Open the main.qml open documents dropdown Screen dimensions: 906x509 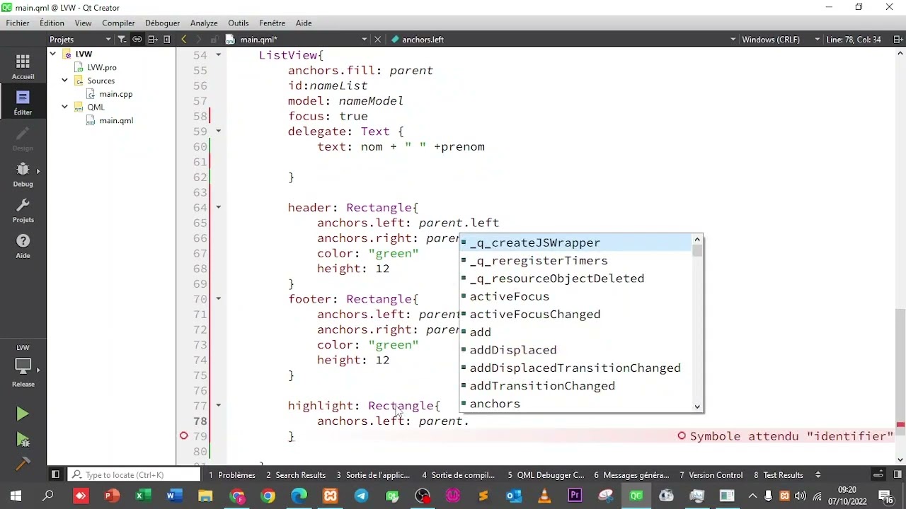[297, 40]
